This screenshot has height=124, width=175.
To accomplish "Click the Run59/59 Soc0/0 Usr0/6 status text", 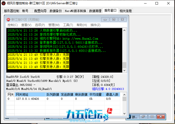I will tap(23, 77).
